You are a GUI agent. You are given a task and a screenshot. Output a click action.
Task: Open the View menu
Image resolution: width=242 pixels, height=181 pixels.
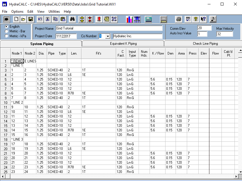(x=41, y=12)
